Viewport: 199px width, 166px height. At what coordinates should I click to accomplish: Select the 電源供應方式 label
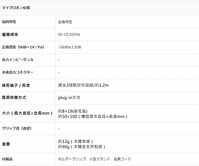click(14, 98)
